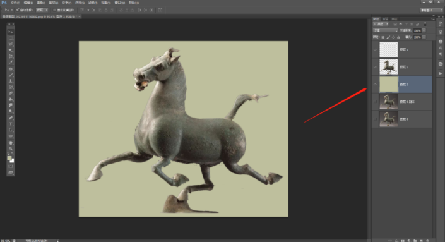This screenshot has width=445, height=242.
Task: Click the background color swatch
Action: 12,160
